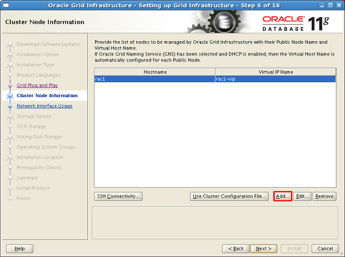345x257 pixels.
Task: Open Network Interface Usage step link
Action: click(45, 106)
